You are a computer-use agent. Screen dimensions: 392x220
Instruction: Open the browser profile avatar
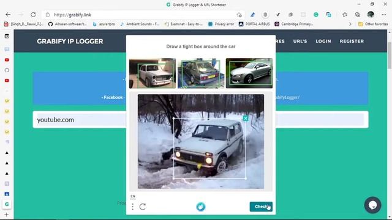(x=371, y=15)
